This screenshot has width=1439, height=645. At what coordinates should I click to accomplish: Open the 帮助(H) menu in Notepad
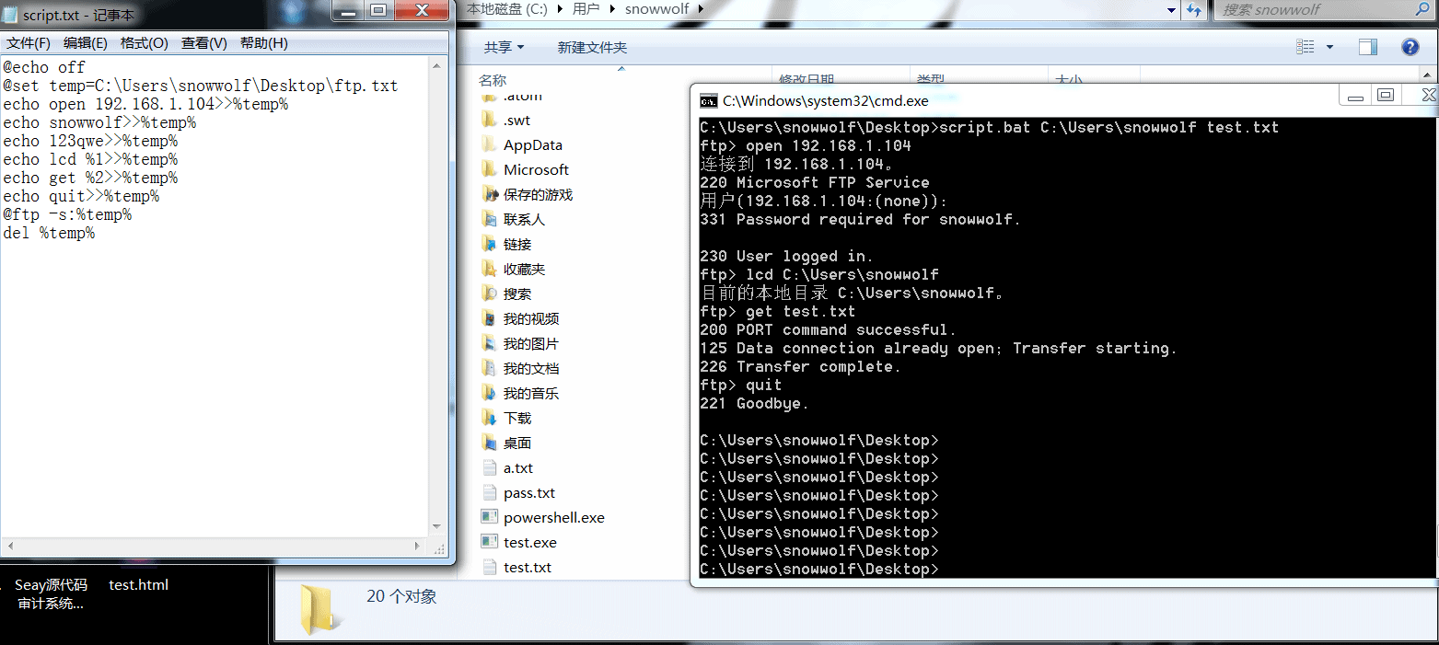(x=264, y=43)
